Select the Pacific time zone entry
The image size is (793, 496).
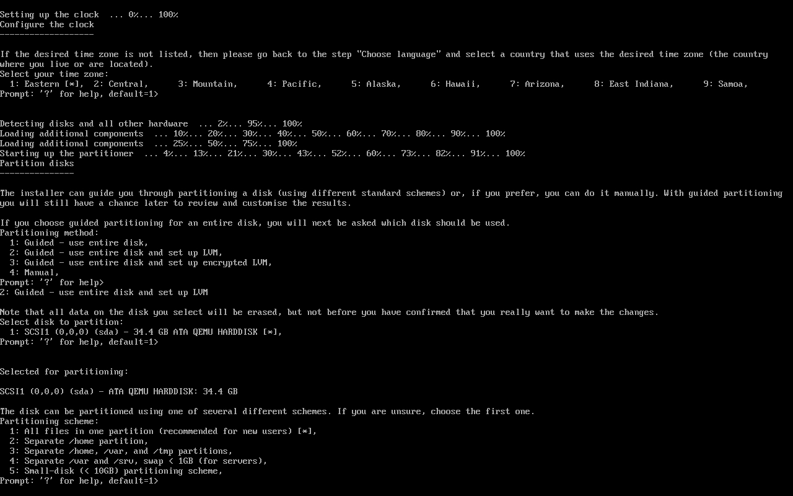[294, 84]
